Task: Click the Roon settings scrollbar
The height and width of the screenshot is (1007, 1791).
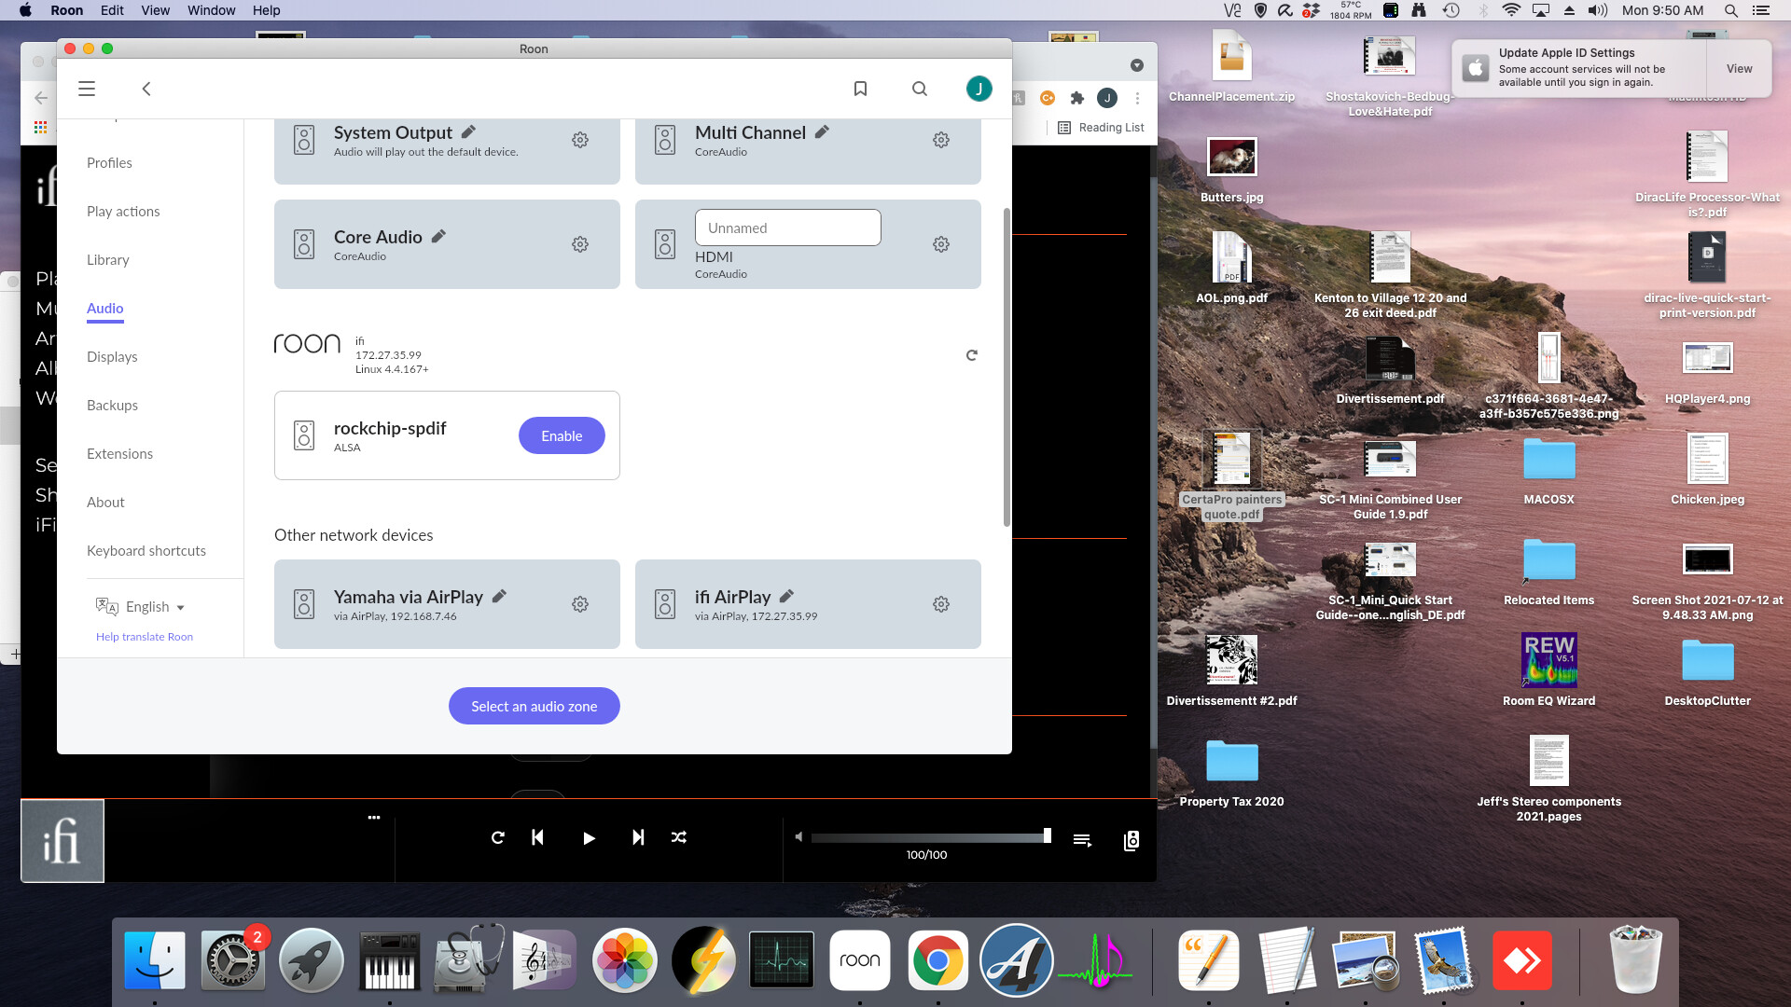Action: [1007, 367]
